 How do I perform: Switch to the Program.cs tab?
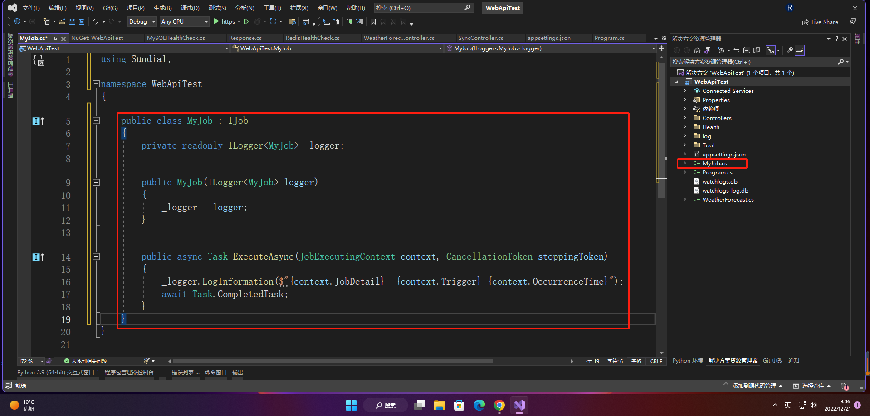[x=609, y=38]
